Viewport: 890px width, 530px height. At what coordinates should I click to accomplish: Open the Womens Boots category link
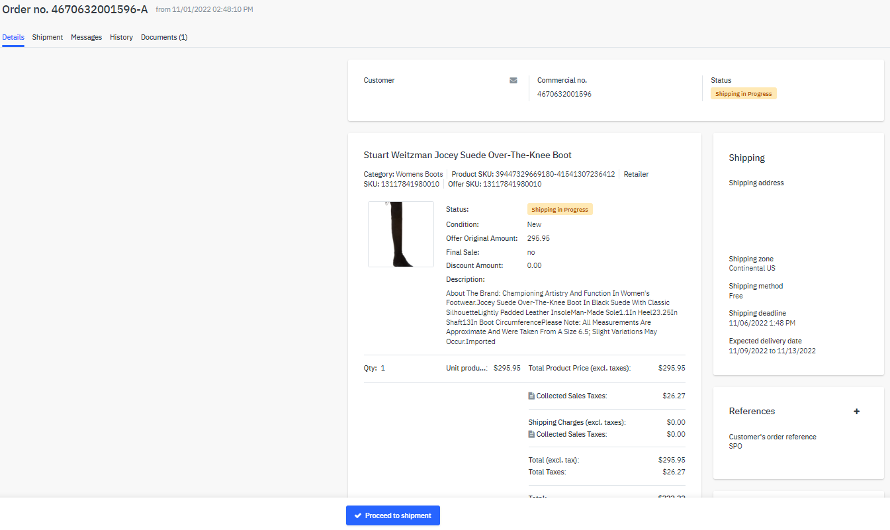click(420, 174)
